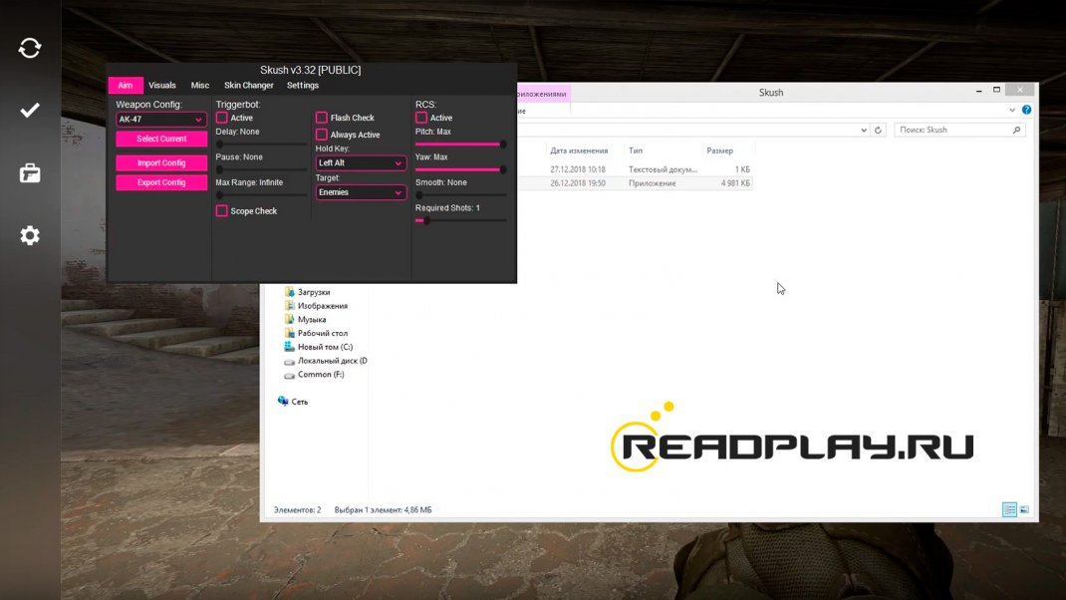Open the Музыка folder
This screenshot has height=600, width=1066.
305,319
